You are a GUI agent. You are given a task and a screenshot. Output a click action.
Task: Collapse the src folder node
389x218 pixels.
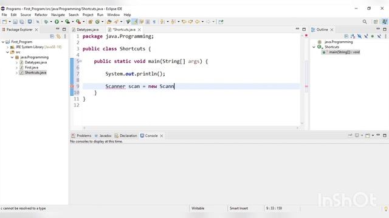(7, 52)
